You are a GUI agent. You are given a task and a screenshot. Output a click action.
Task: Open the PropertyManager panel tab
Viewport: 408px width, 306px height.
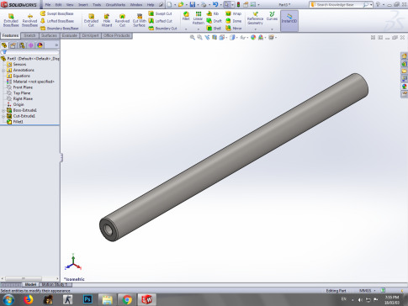click(x=13, y=45)
